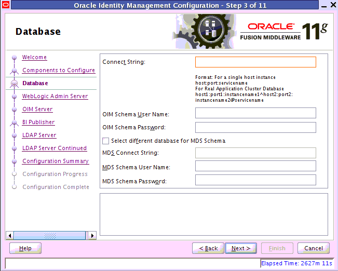
Task: Select the Database step in navigation
Action: tap(35, 83)
